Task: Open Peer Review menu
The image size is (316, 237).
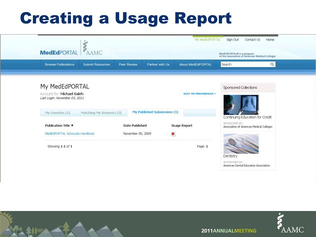Action: pyautogui.click(x=128, y=65)
